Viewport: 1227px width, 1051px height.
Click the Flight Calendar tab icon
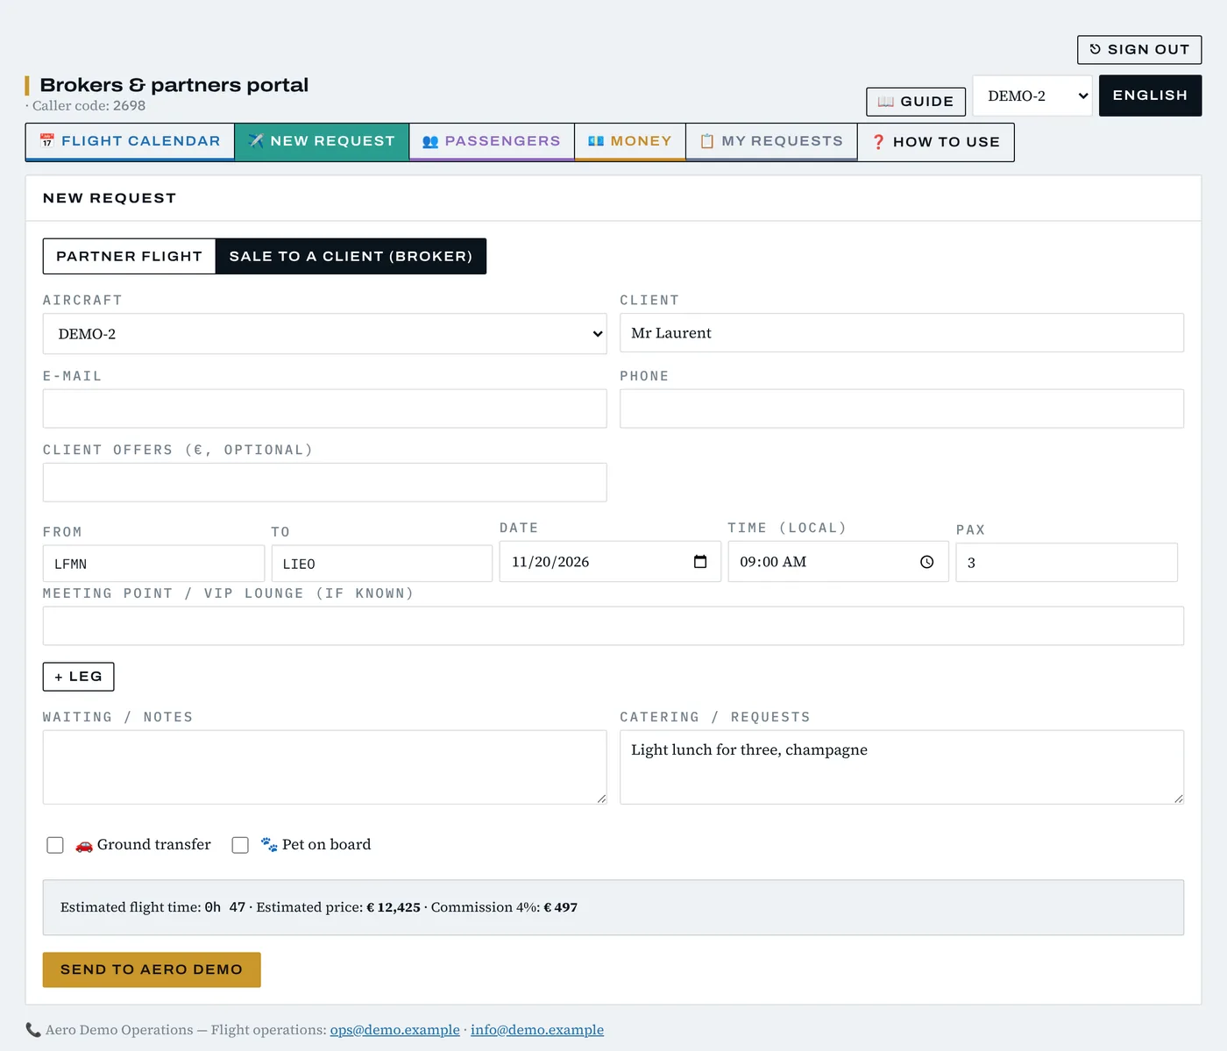coord(47,141)
